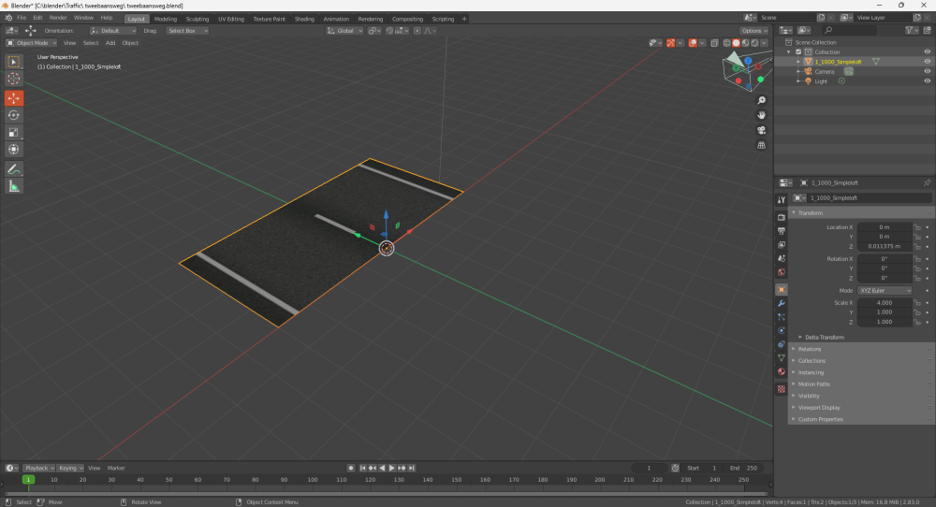Click the Options button in the viewport header
936x507 pixels.
click(754, 31)
